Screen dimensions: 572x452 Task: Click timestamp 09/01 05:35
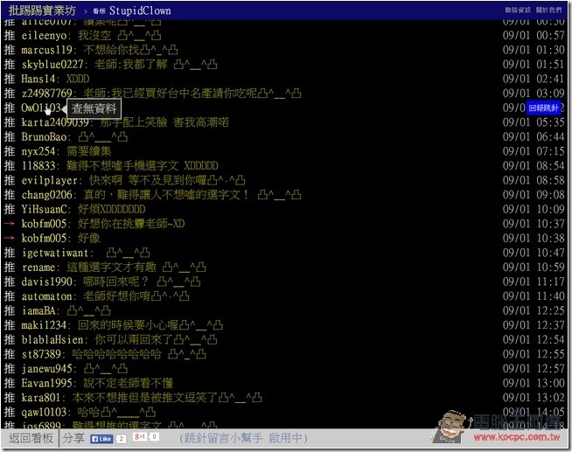(534, 122)
